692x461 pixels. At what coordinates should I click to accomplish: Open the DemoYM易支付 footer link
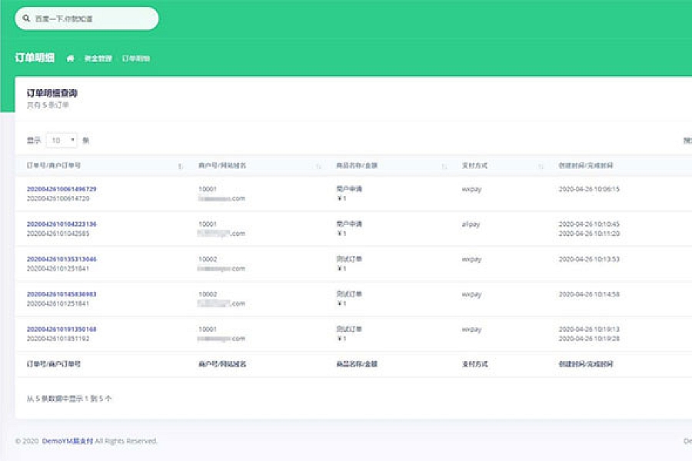(68, 441)
